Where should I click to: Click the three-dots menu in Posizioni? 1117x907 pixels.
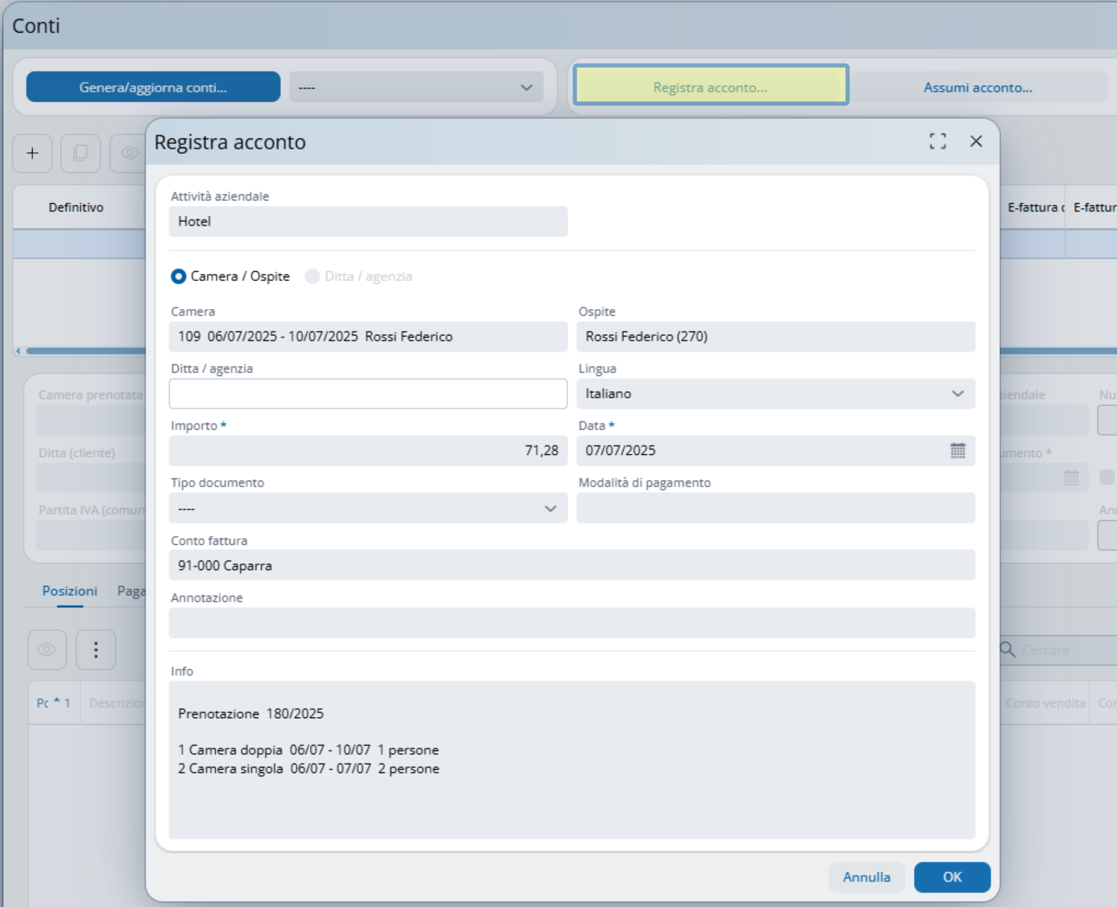pos(96,650)
